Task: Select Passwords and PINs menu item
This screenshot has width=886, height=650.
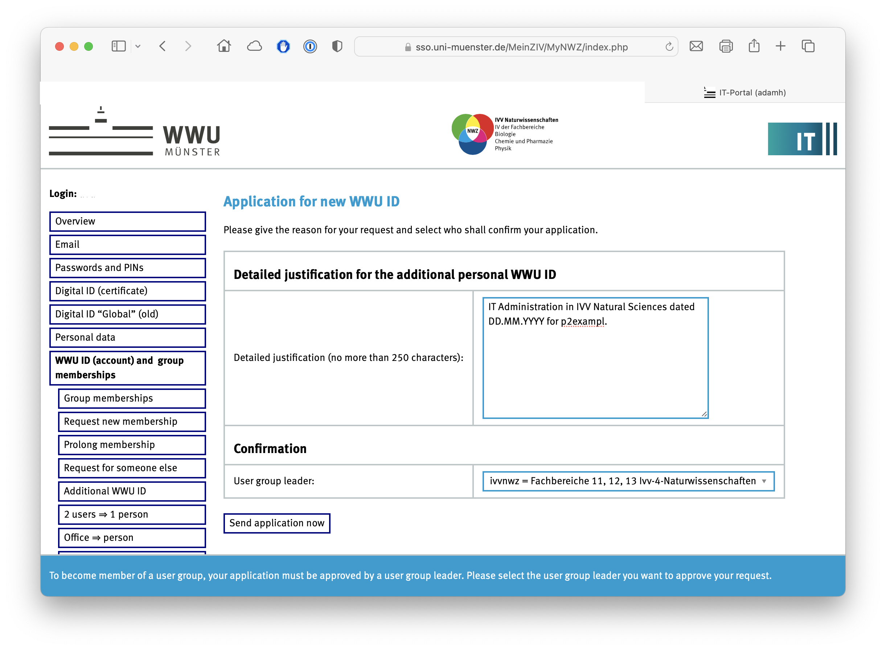Action: tap(127, 268)
